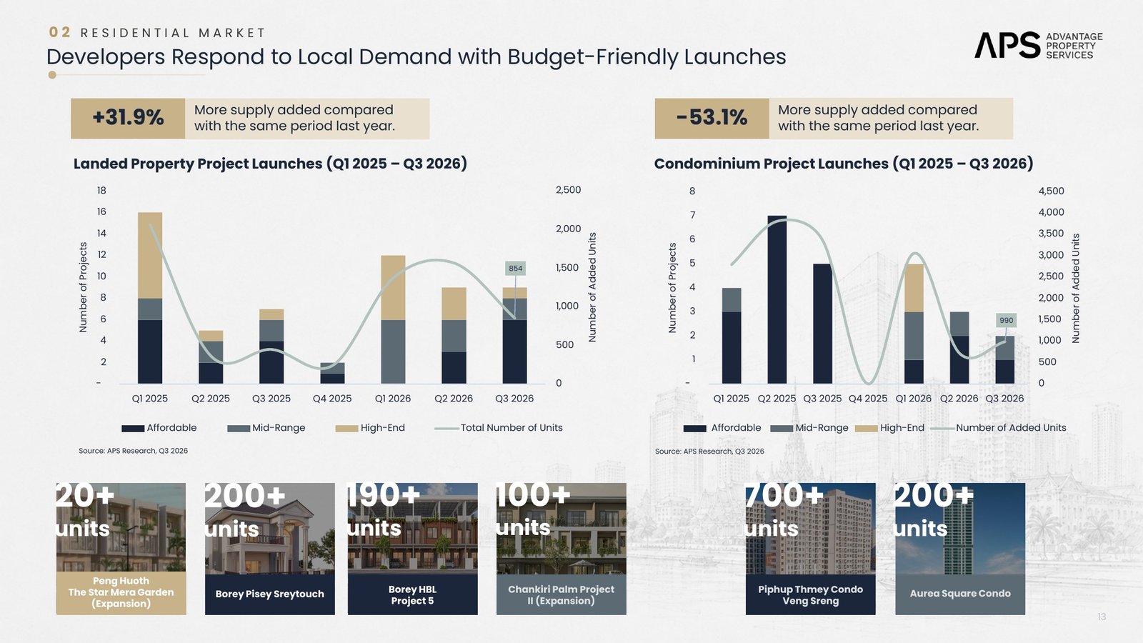The width and height of the screenshot is (1143, 643).
Task: Select the 4,500 axis value on condominium chart
Action: pyautogui.click(x=1051, y=191)
